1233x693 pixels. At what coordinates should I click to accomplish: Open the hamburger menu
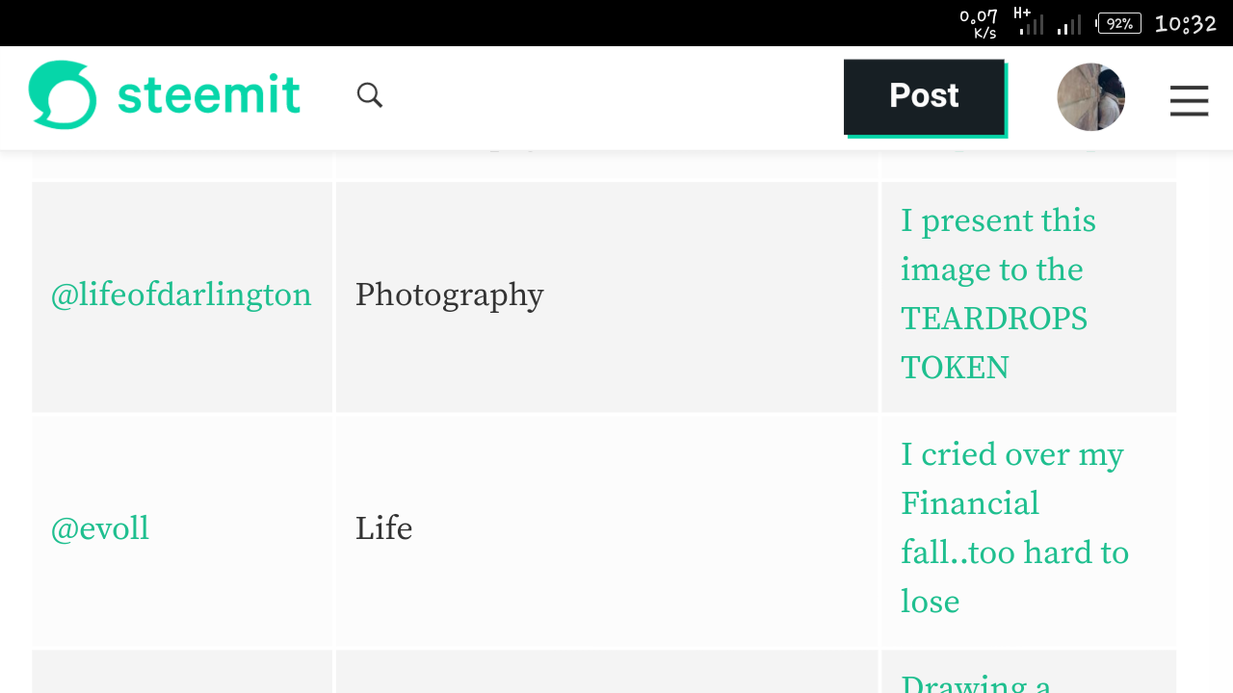(1189, 100)
